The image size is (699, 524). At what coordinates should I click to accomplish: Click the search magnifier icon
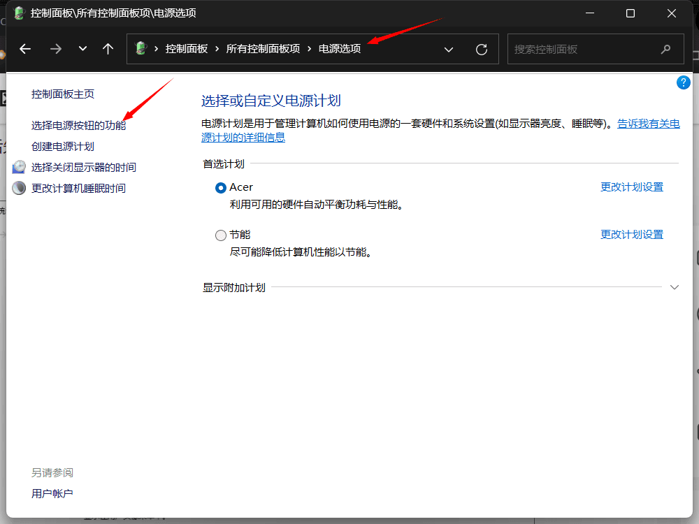click(665, 50)
